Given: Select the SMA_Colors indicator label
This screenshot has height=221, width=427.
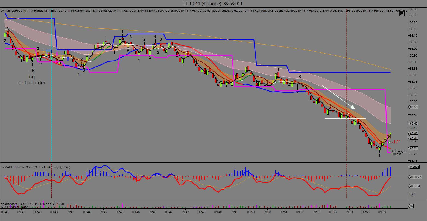Looking at the screenshot, I should click(x=186, y=11).
